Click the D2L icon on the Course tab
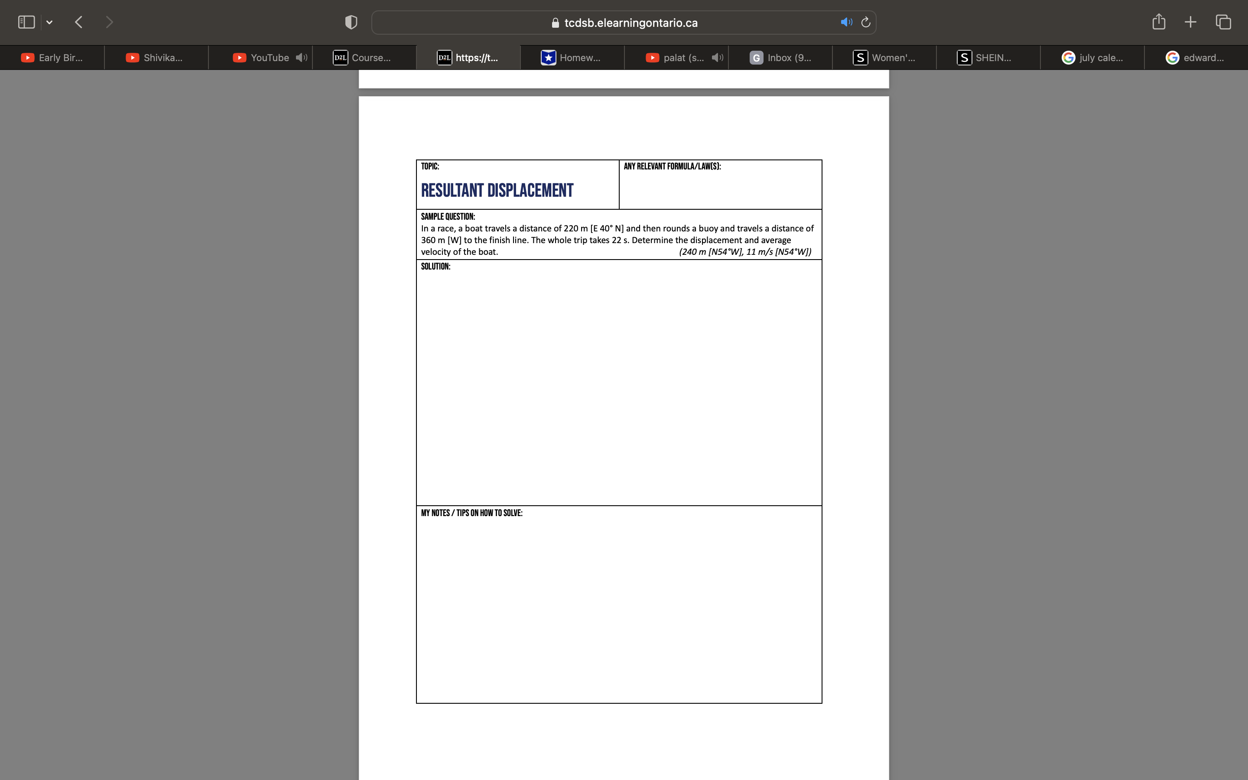The width and height of the screenshot is (1248, 780). [340, 57]
